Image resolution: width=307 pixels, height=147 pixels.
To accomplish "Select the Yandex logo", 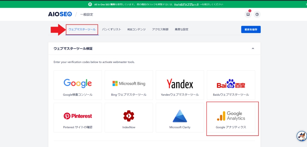I will pyautogui.click(x=180, y=84).
